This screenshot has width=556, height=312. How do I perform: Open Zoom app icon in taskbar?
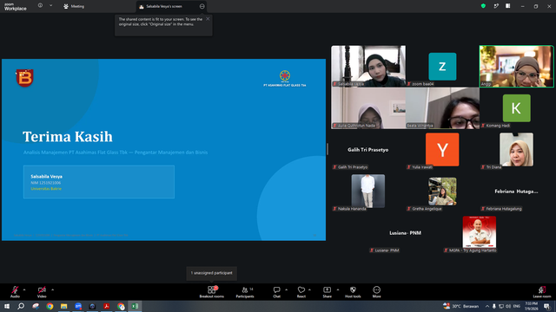78,306
